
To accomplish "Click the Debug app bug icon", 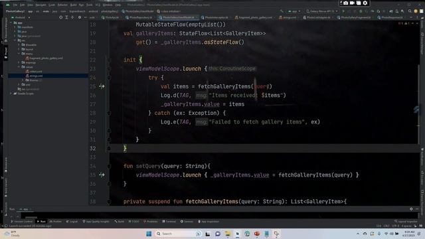I will point(361,11).
